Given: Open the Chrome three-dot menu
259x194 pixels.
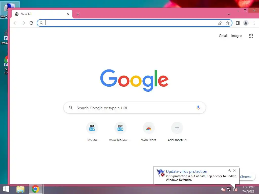Looking at the screenshot, I should [254, 23].
